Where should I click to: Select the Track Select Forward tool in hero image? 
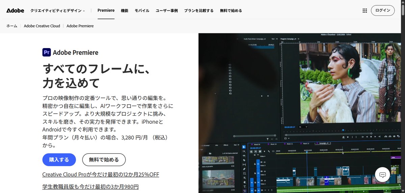coord(244,151)
